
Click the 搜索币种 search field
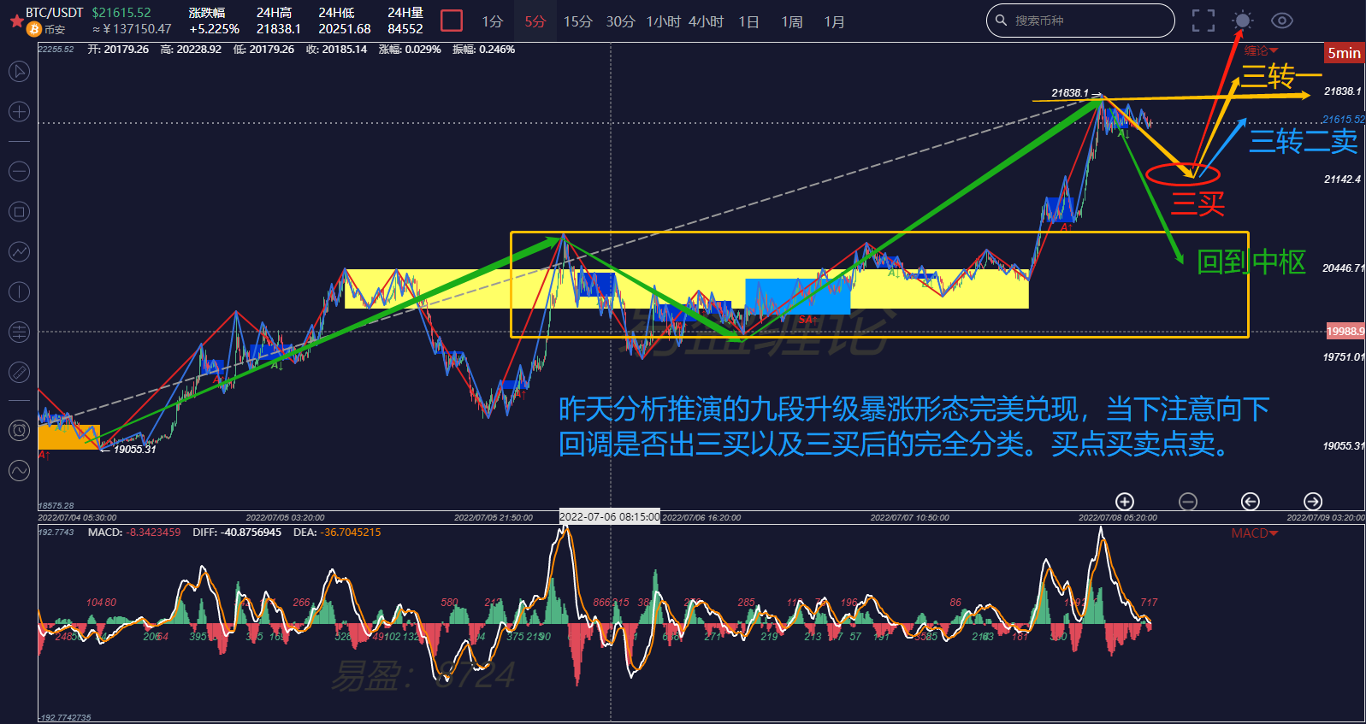click(x=1080, y=21)
